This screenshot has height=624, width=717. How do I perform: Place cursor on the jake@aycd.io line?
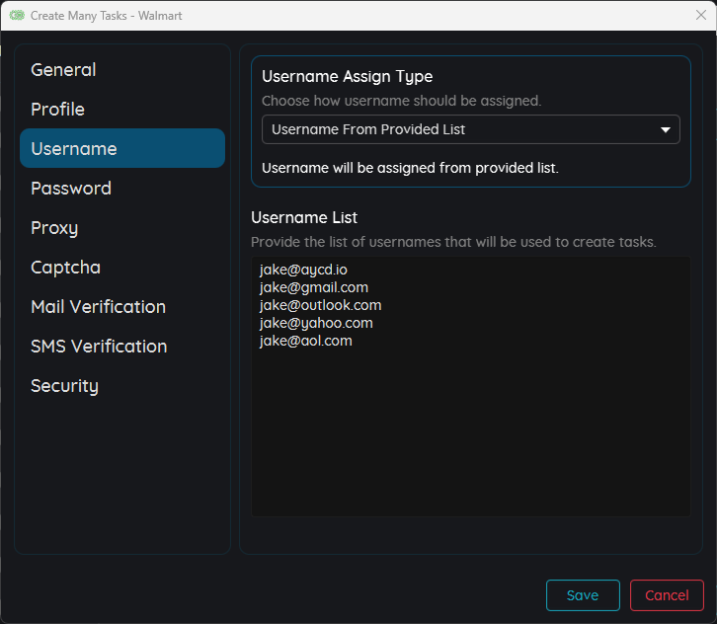point(303,270)
